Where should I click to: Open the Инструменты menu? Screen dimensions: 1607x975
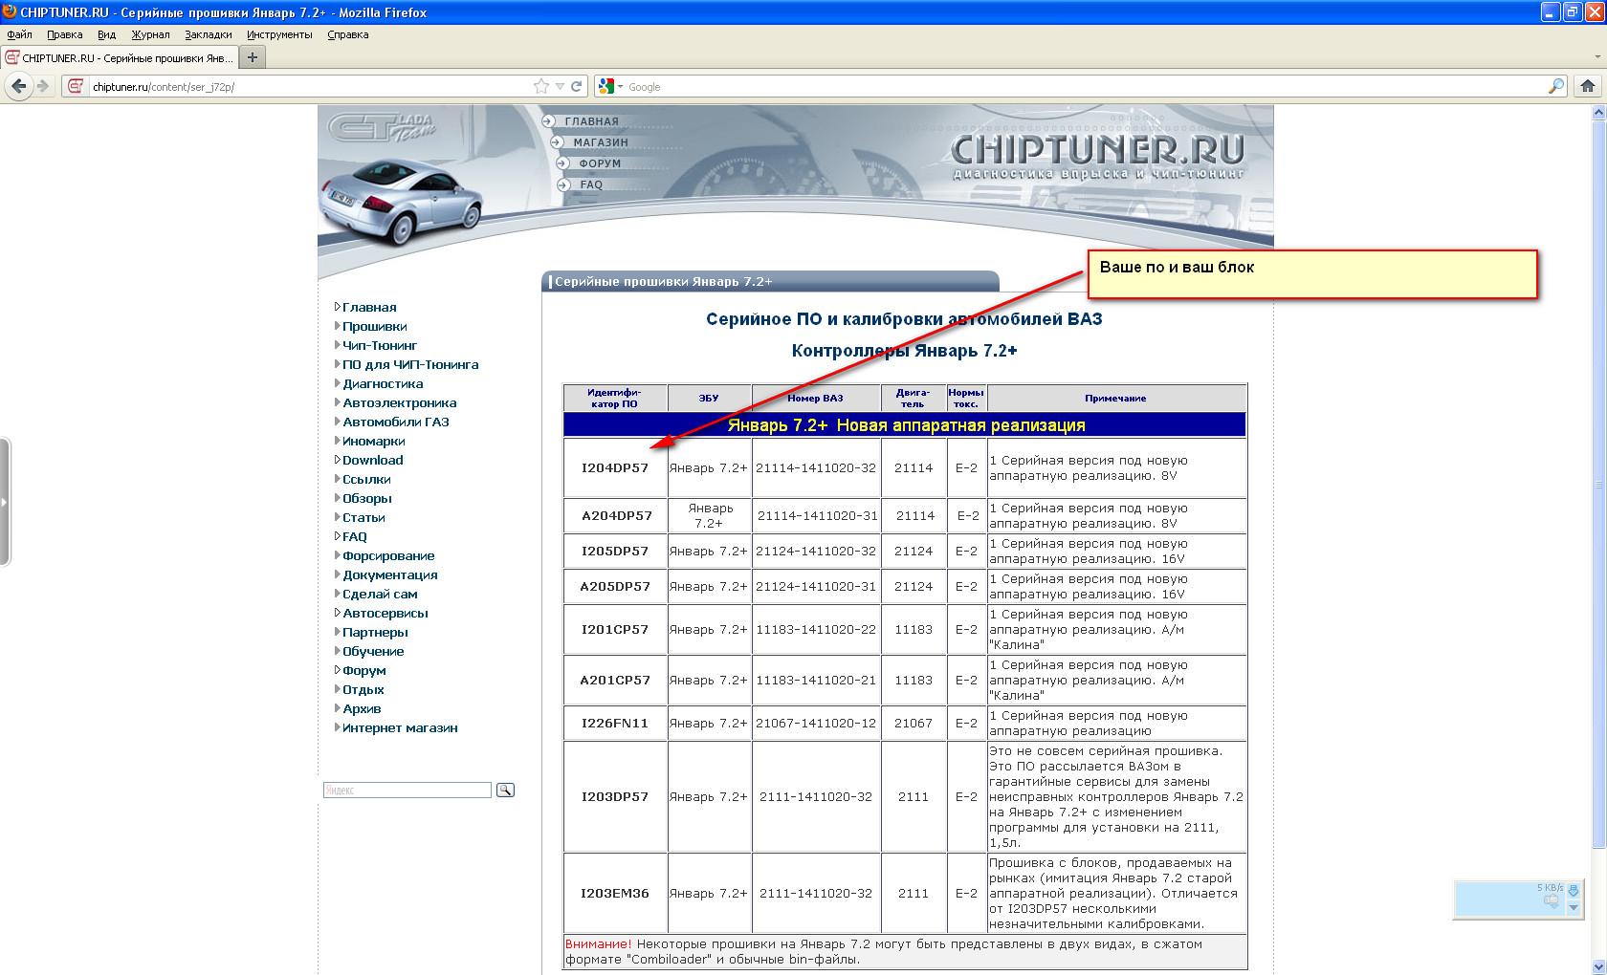[x=279, y=34]
